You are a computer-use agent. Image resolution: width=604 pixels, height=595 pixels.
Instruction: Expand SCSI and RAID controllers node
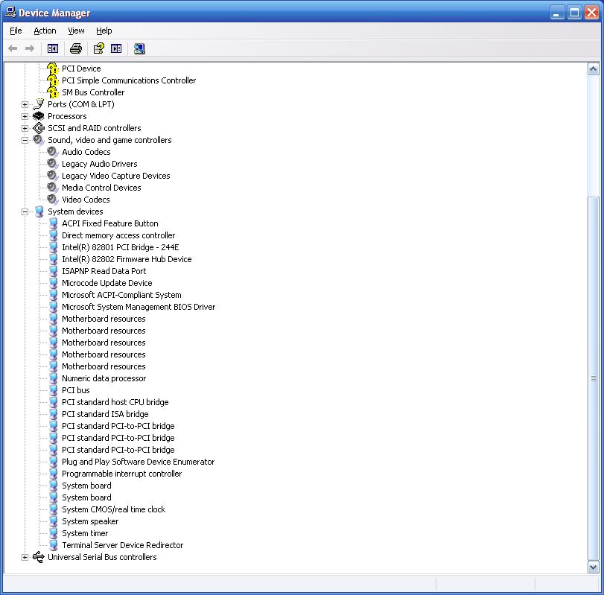[25, 128]
